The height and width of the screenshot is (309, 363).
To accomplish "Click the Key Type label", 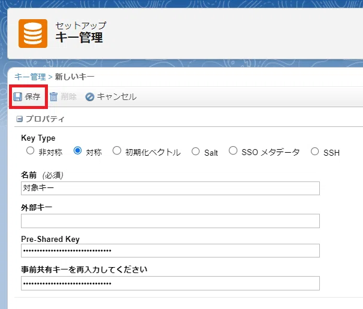I will click(38, 138).
